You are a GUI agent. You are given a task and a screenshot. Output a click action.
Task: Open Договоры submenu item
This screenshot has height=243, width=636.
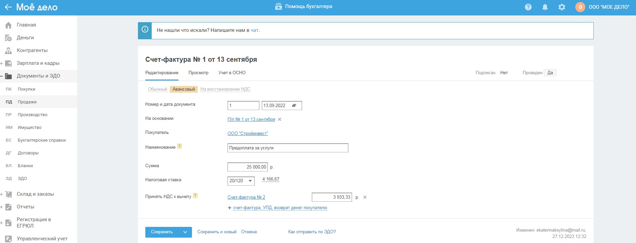[x=28, y=153]
